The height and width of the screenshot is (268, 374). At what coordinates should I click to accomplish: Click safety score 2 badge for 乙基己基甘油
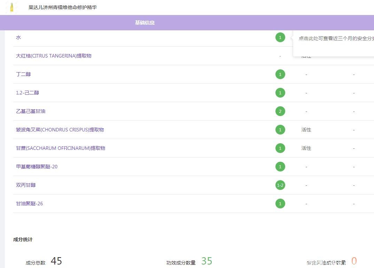tap(280, 111)
